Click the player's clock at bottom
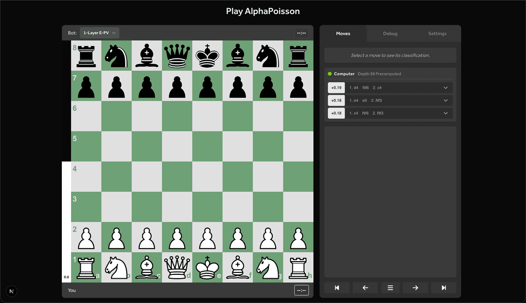The width and height of the screenshot is (526, 303). pyautogui.click(x=301, y=290)
